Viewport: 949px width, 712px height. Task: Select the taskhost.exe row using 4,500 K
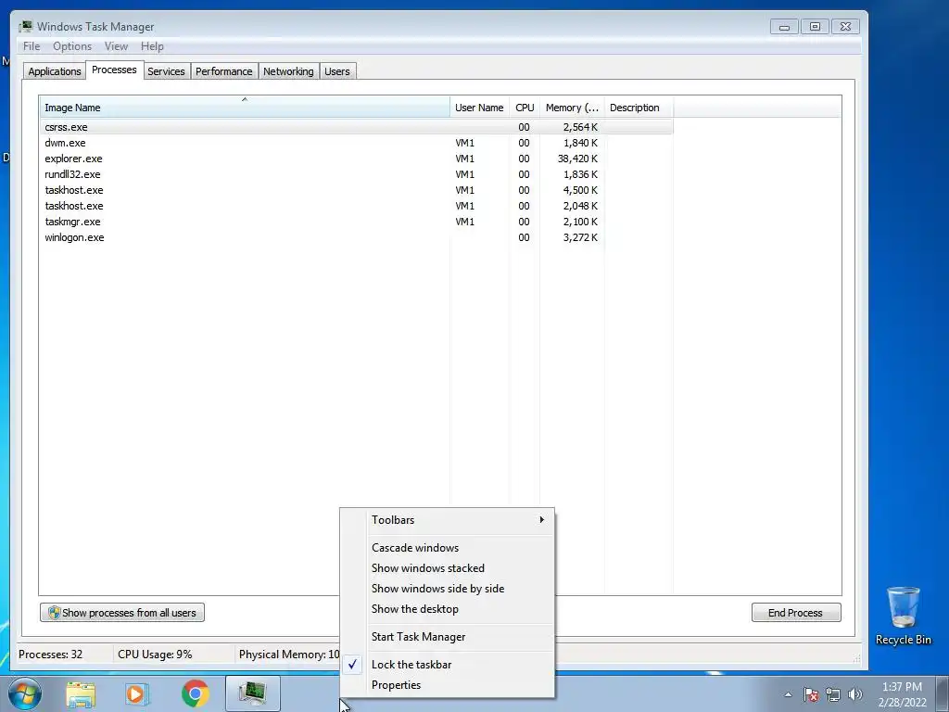[357, 190]
